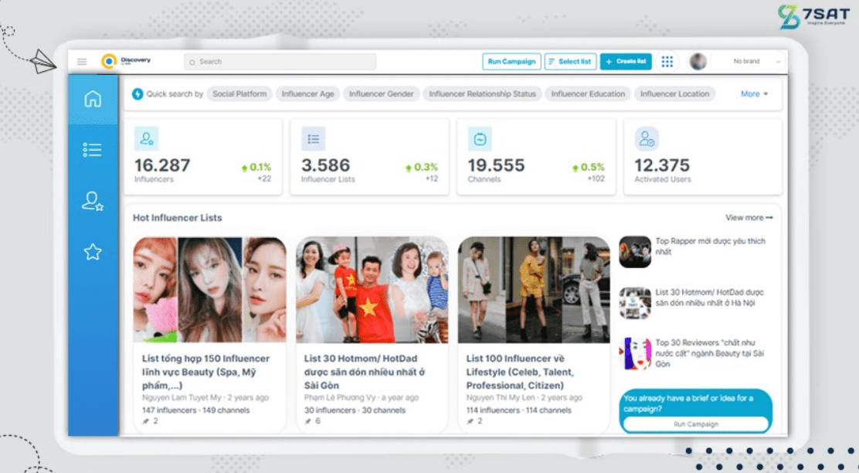Open "Top 30 Reviewers" Beauty Sài Gòn text
The height and width of the screenshot is (473, 859).
tap(709, 353)
